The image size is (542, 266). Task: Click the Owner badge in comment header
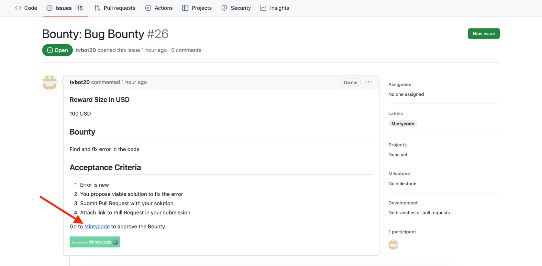[351, 82]
